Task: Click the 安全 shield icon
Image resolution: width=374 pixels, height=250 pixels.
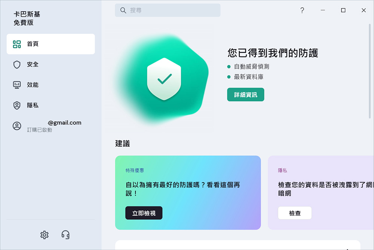Action: coord(17,64)
